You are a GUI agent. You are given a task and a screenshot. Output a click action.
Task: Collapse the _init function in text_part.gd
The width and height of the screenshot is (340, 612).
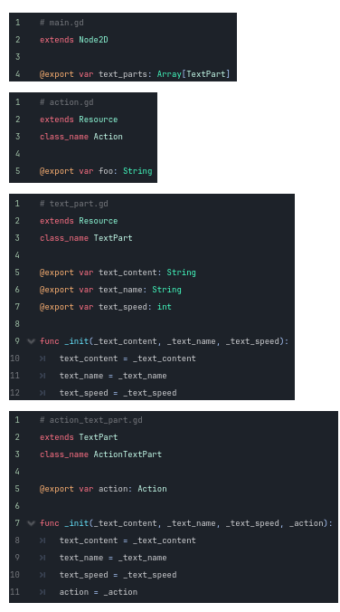click(31, 341)
